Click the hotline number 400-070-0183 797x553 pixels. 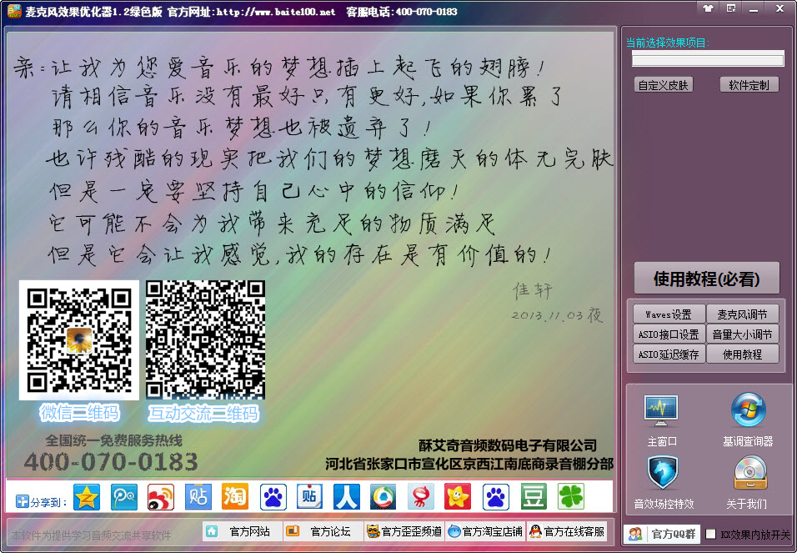click(111, 461)
